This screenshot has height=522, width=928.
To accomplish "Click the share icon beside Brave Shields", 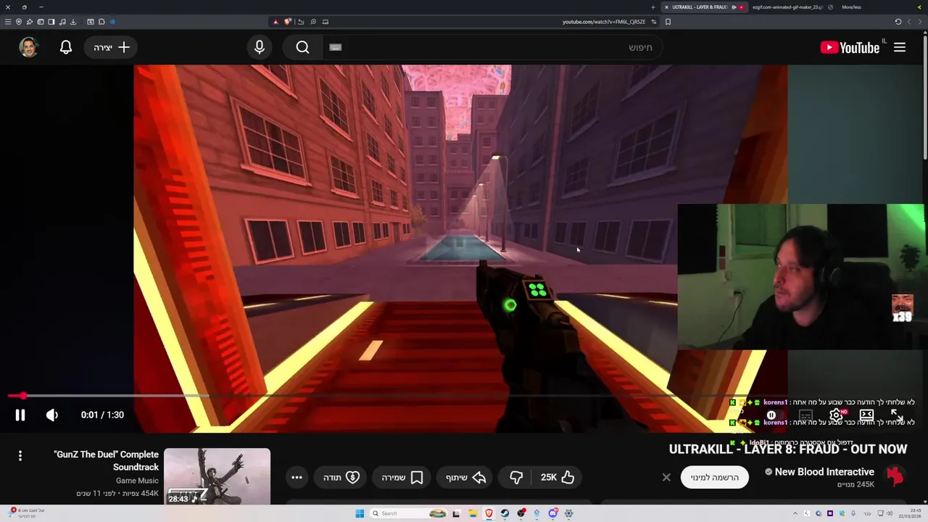I will (x=301, y=22).
